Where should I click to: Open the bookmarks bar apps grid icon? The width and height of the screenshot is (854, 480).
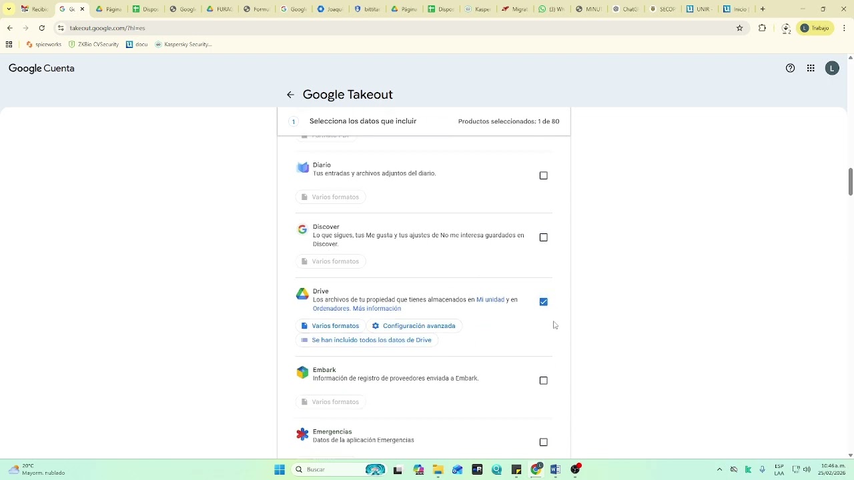tap(9, 44)
